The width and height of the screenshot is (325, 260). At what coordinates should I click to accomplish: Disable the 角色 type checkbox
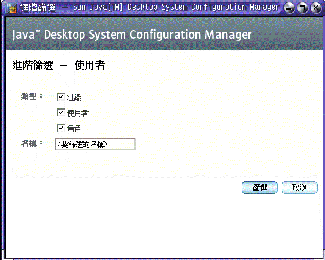pyautogui.click(x=61, y=128)
